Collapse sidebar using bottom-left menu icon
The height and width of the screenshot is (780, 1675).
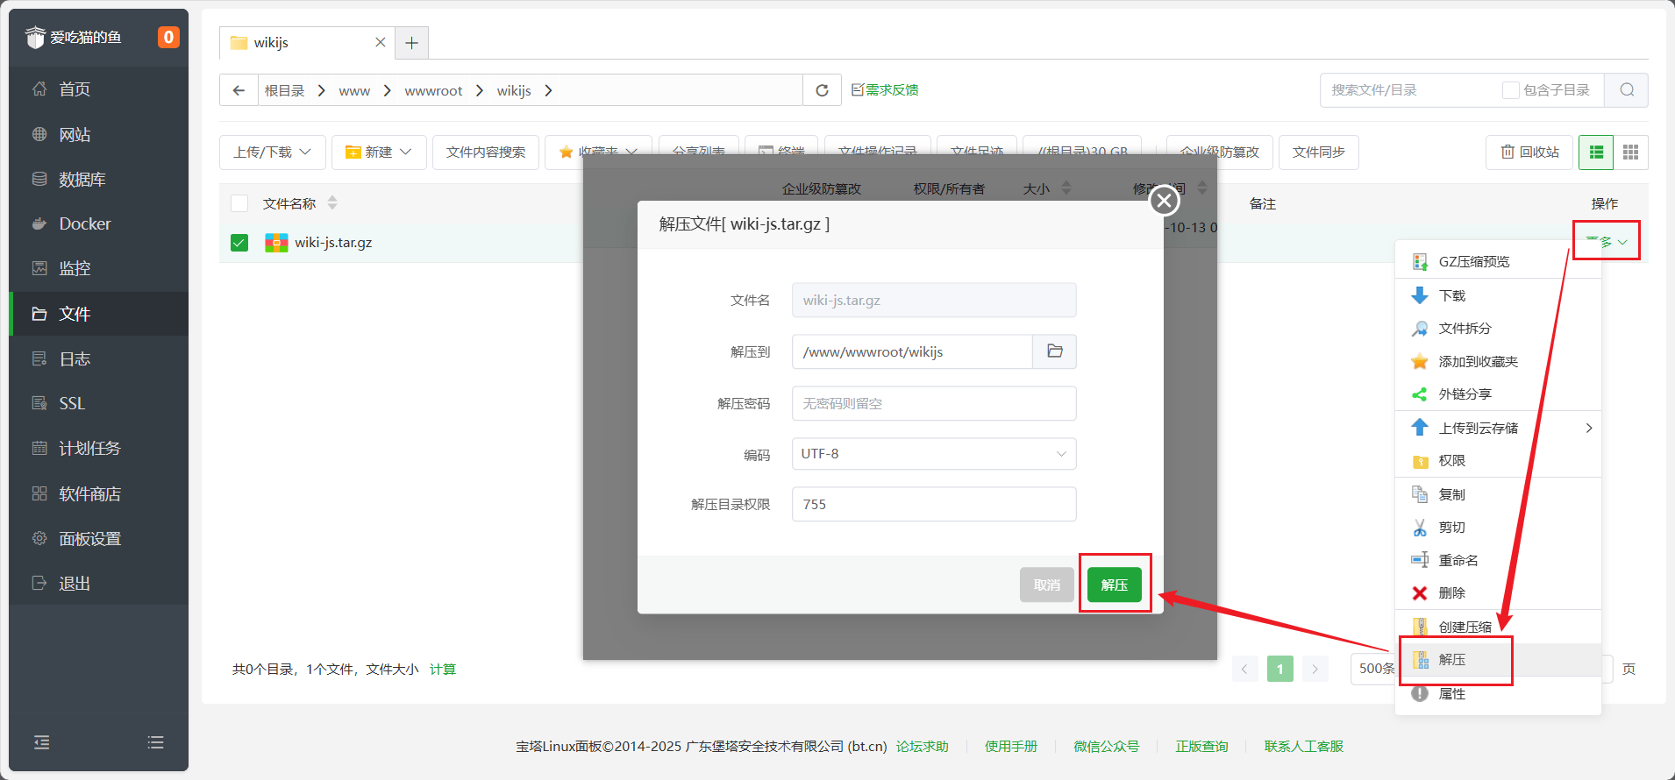41,742
